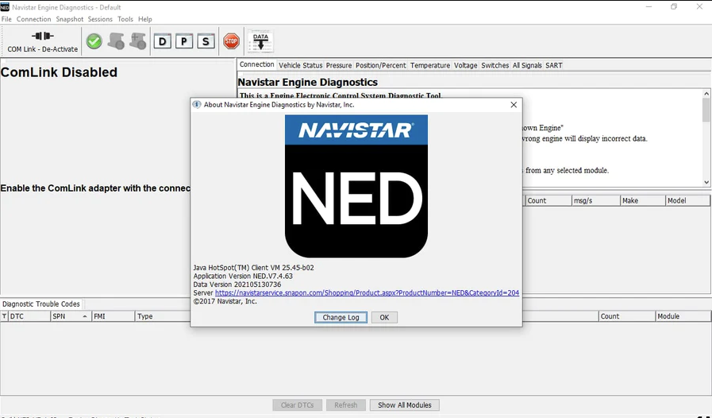This screenshot has height=418, width=712.
Task: Click the 'Data Version 202105130736' text
Action: tap(237, 284)
